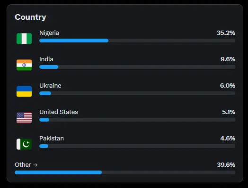The image size is (248, 188).
Task: Click the 9.6% value for India
Action: click(228, 59)
